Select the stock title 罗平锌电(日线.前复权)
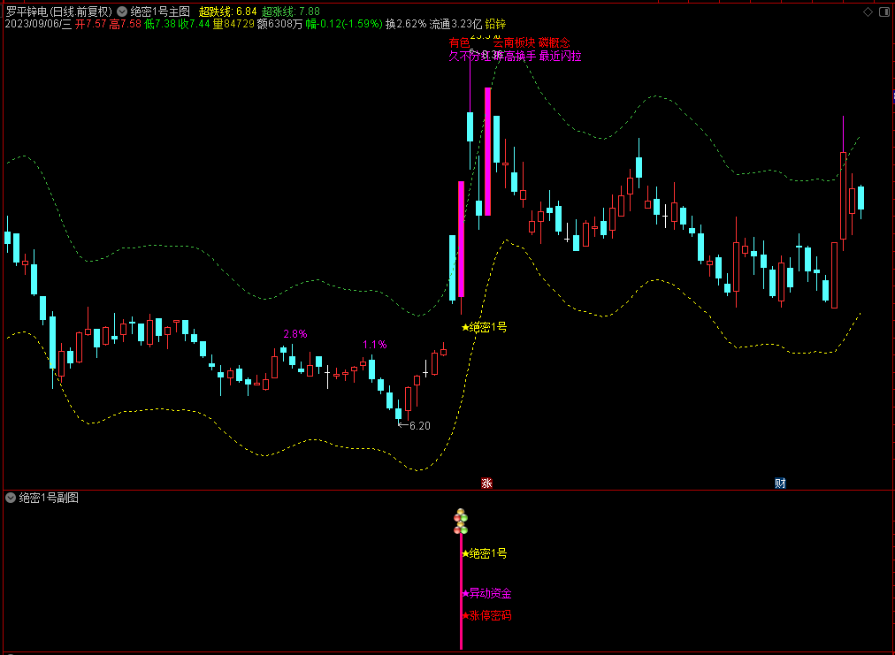895x655 pixels. (x=59, y=11)
